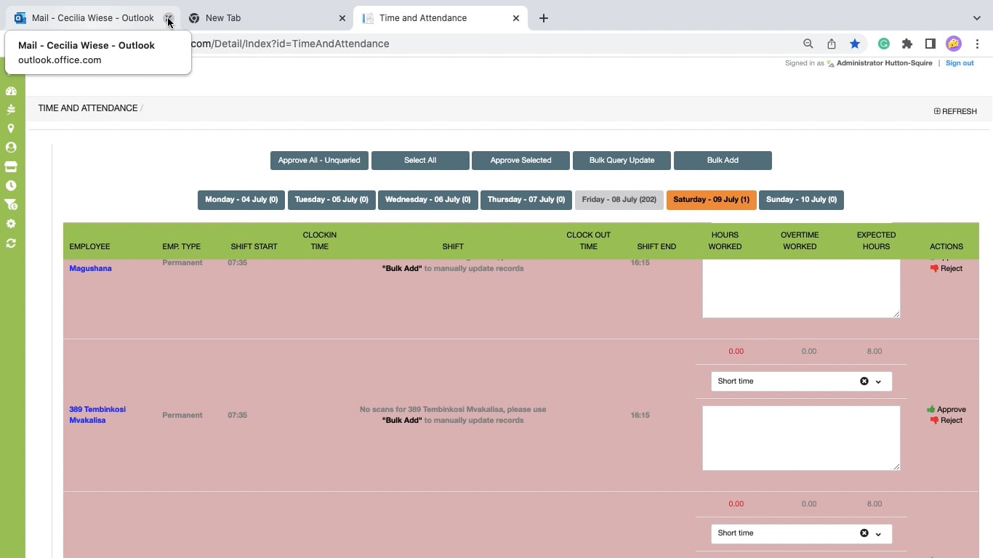Open the Grammarly extension icon

884,44
